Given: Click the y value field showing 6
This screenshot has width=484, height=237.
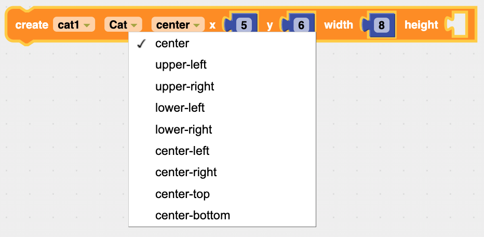Looking at the screenshot, I should [301, 25].
